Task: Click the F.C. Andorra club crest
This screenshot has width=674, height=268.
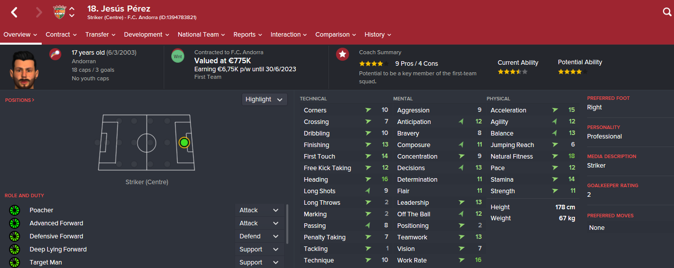Action: (x=59, y=12)
